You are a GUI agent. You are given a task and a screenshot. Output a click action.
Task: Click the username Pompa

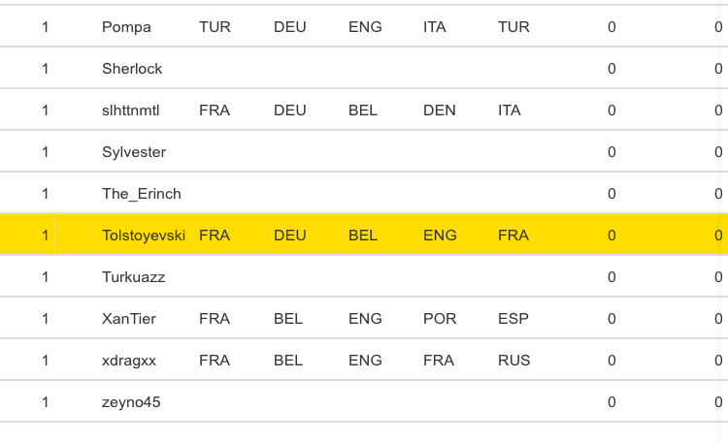tap(126, 27)
